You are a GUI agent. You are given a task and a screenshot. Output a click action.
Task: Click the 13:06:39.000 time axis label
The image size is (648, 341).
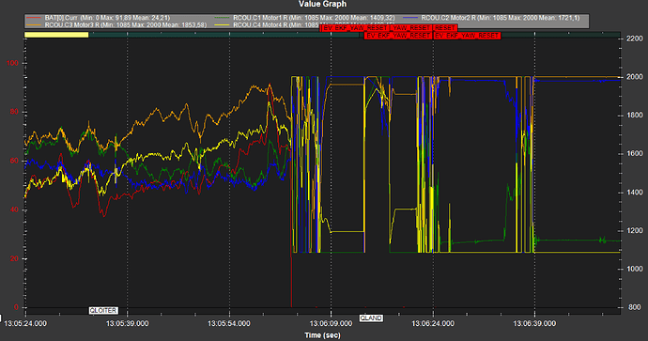click(x=534, y=323)
